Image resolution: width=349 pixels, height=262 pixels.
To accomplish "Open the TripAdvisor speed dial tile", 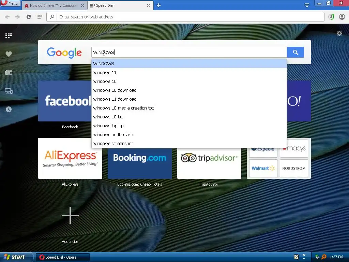I will click(x=209, y=163).
